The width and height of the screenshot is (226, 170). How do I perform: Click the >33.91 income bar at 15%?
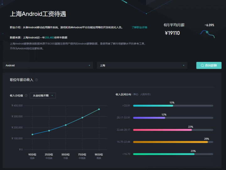coord(153,106)
